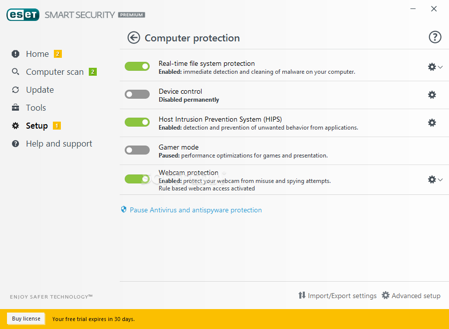Open the Computer scan section

click(x=55, y=72)
